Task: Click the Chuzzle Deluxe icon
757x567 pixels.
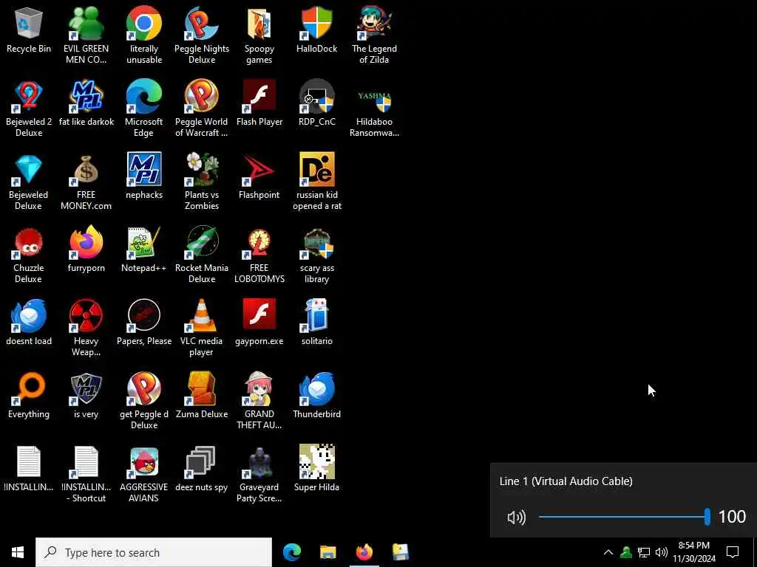Action: pos(29,255)
